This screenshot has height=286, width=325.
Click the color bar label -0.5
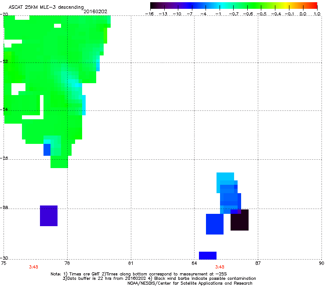262,14
